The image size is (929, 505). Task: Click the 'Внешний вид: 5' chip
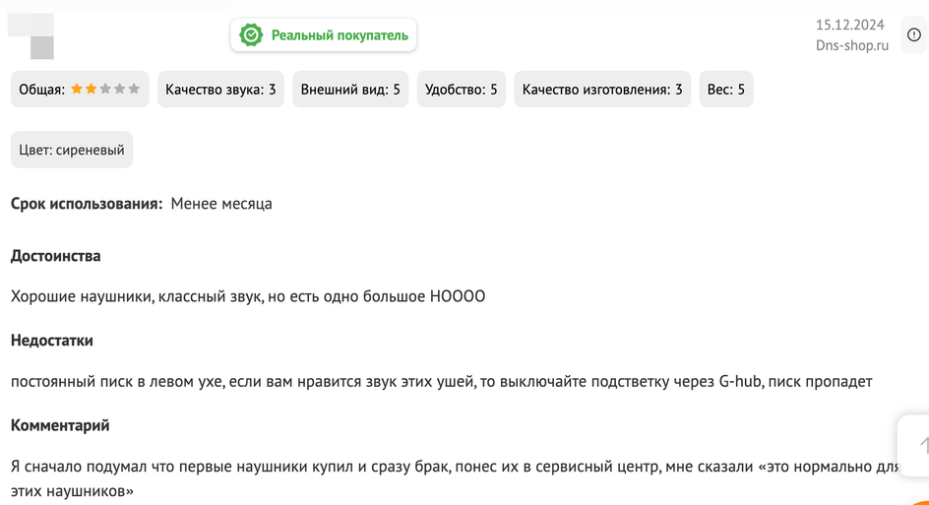click(350, 90)
